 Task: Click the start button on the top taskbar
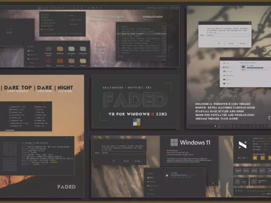[39, 8]
